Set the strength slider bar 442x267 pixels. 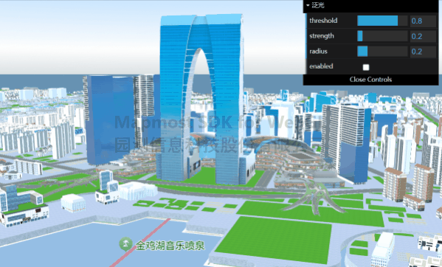click(382, 36)
